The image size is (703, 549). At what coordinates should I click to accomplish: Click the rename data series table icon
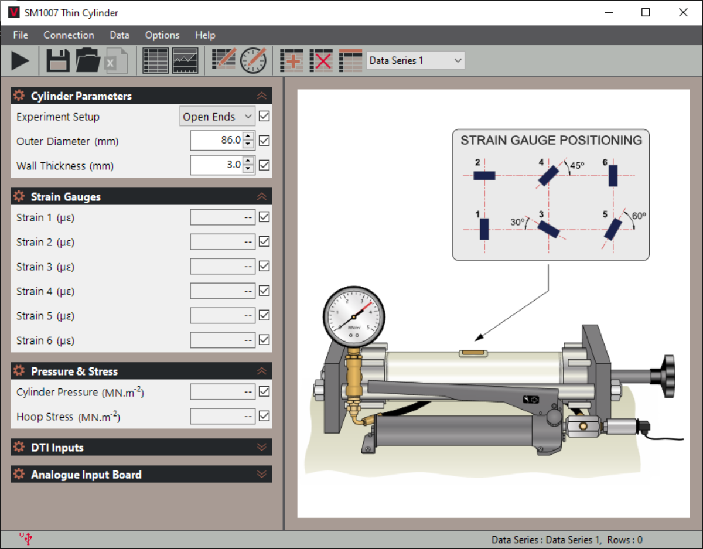351,60
